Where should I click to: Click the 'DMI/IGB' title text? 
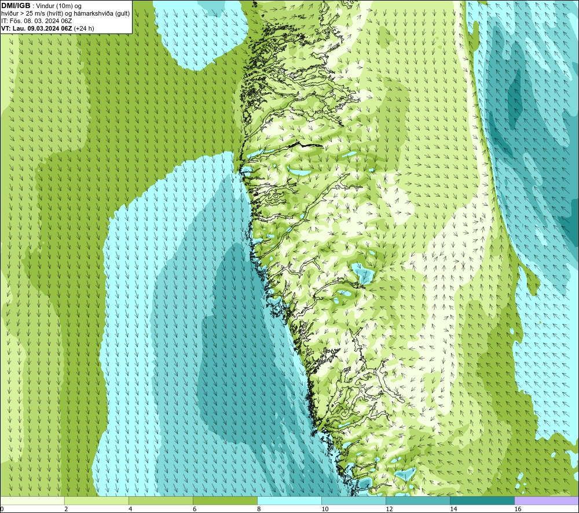(x=16, y=6)
